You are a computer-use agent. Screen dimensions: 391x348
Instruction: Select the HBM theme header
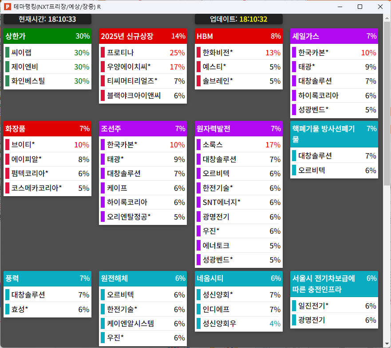239,36
